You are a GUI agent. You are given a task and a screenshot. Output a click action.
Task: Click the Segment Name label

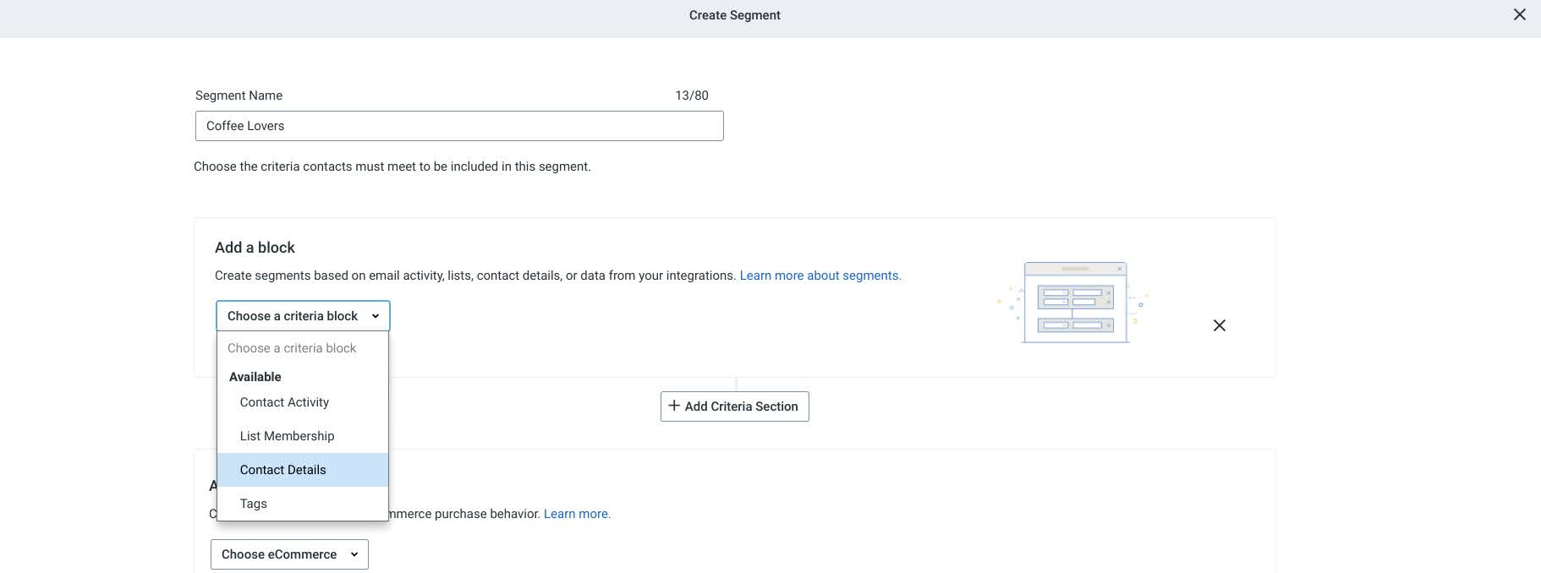point(239,95)
